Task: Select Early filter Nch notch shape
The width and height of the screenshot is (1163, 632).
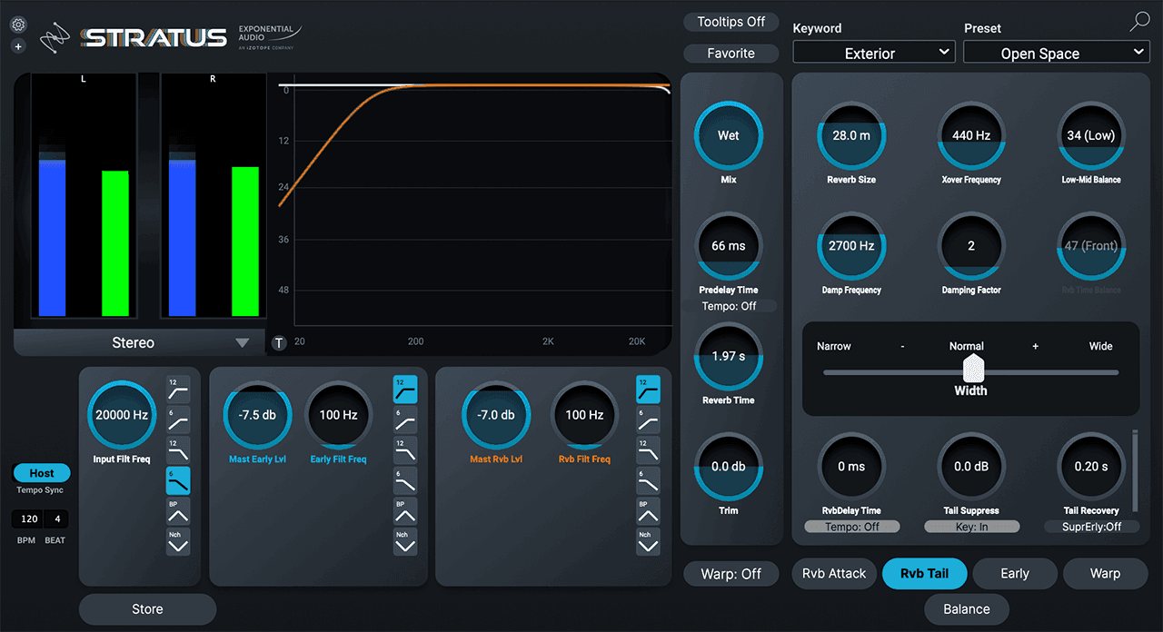Action: click(405, 541)
